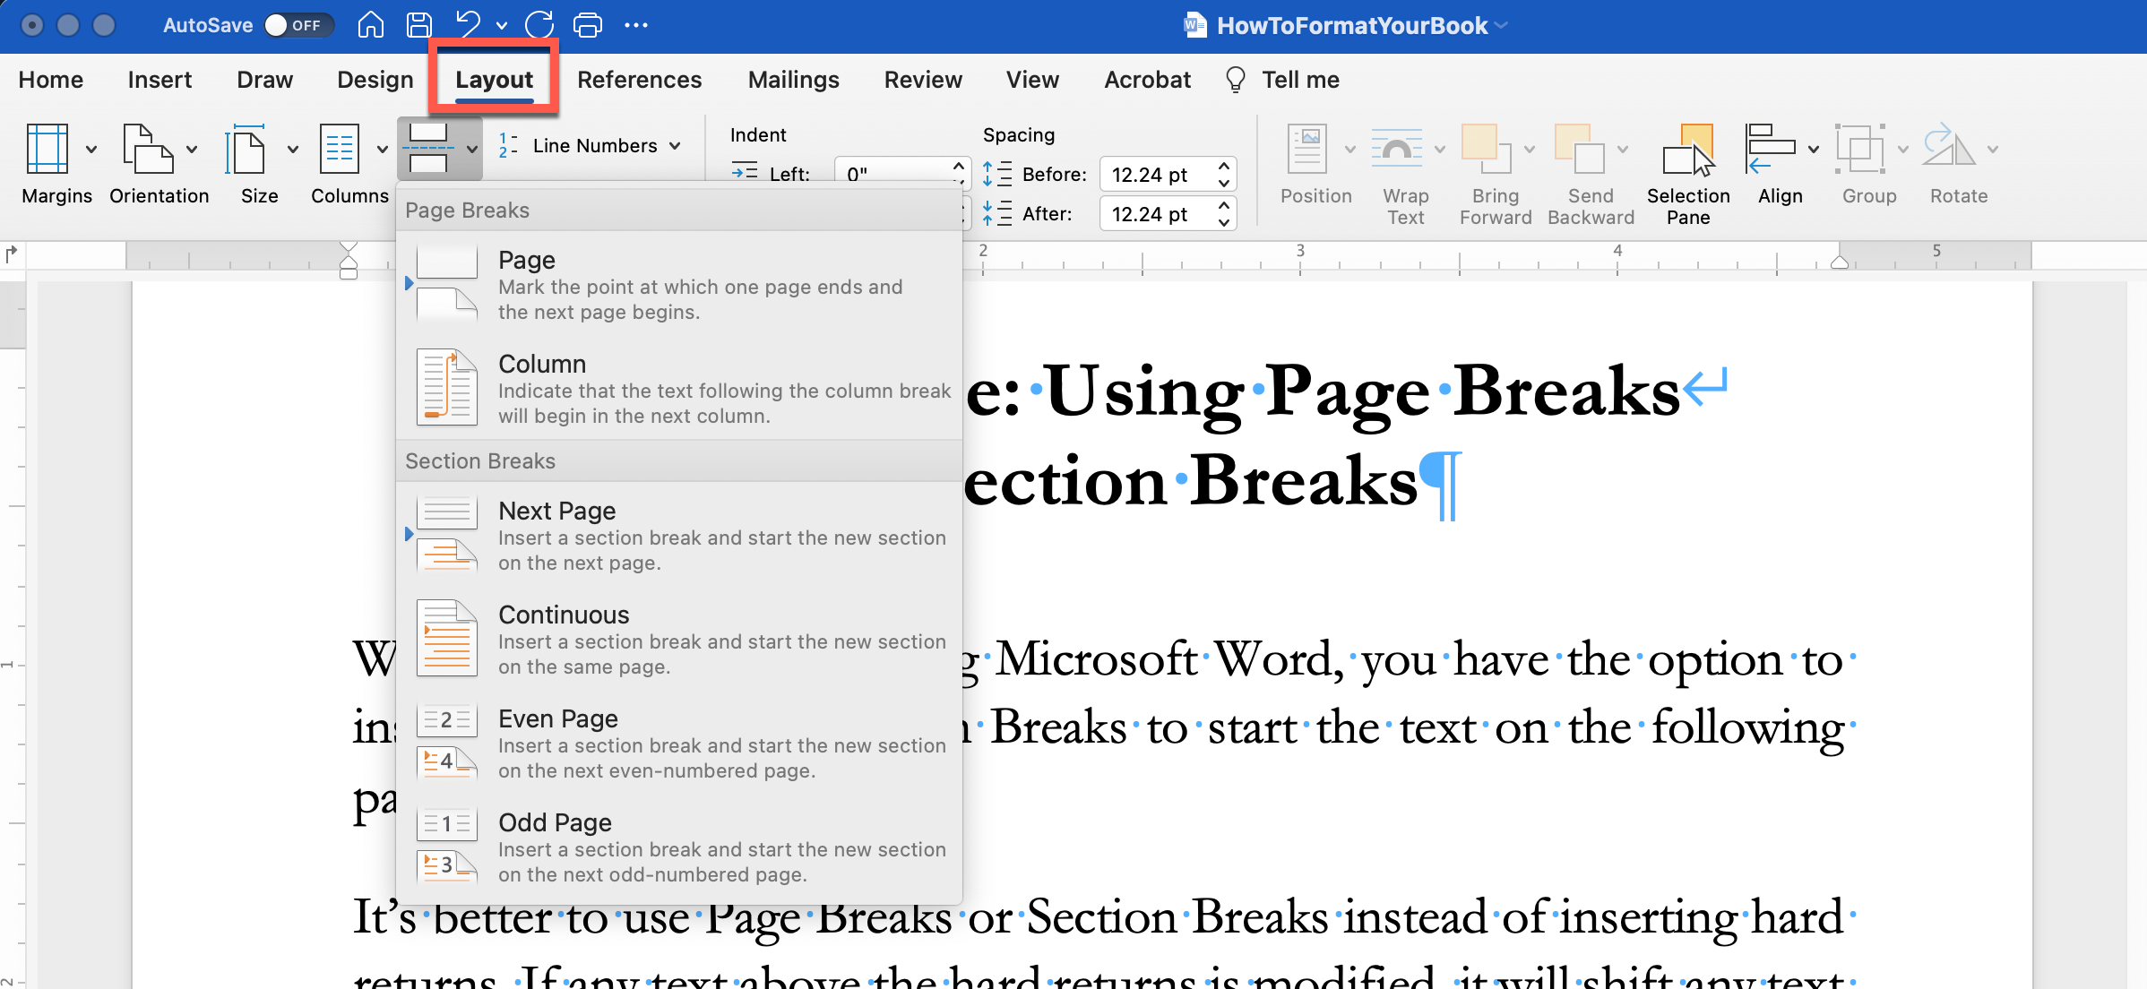Expand the Orientation dropdown arrow
2147x989 pixels.
coord(192,150)
